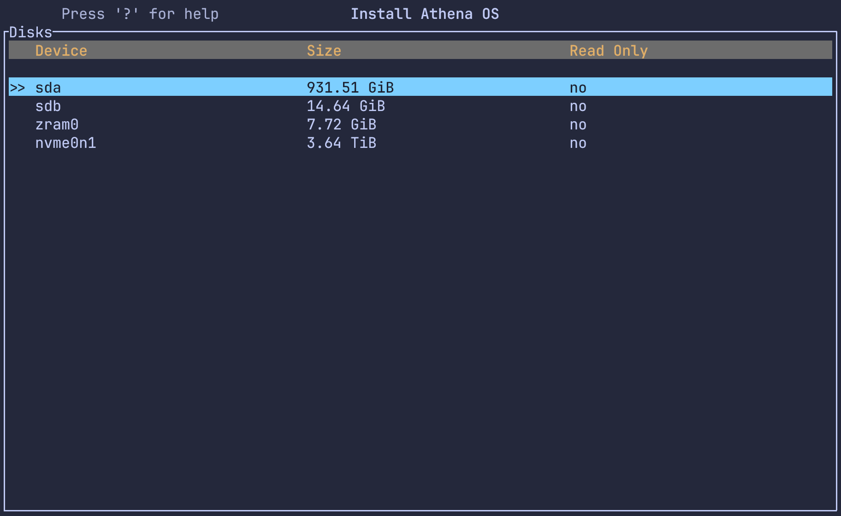Click the Install Athena OS title
841x516 pixels.
click(425, 13)
